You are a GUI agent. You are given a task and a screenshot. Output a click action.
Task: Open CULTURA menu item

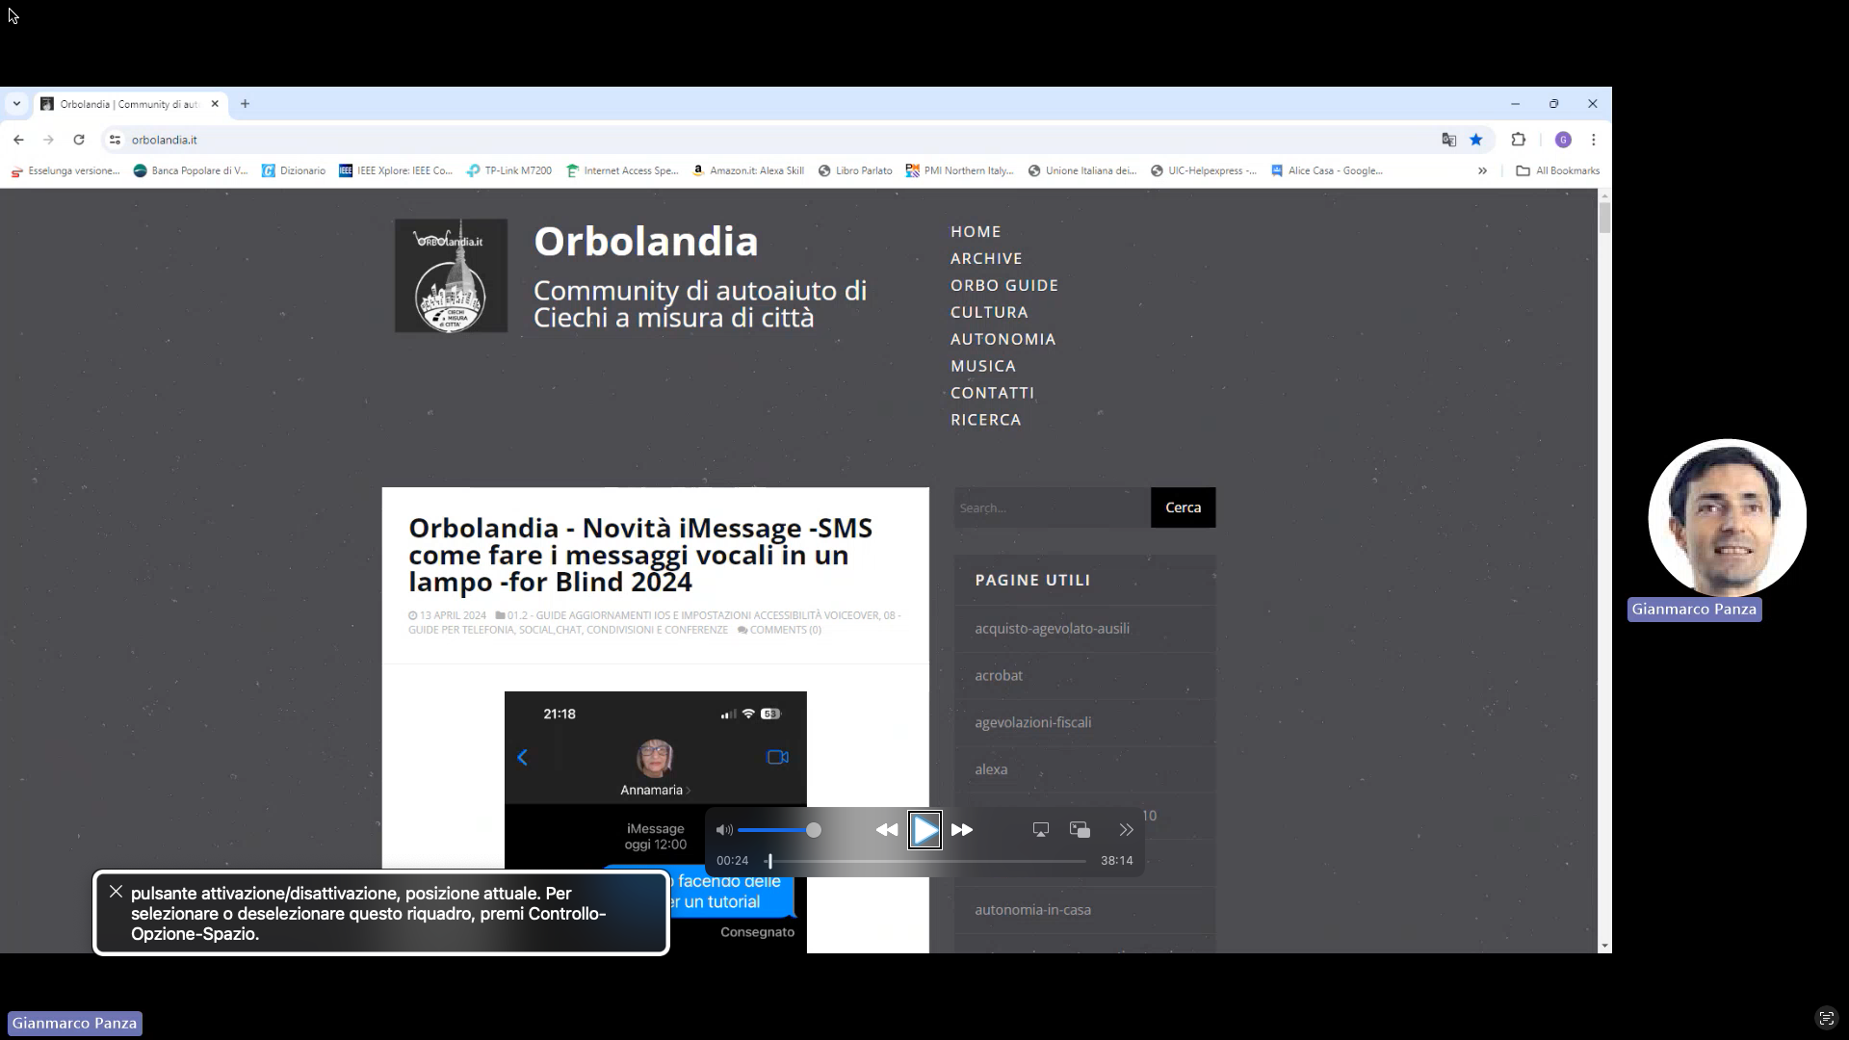989,313
